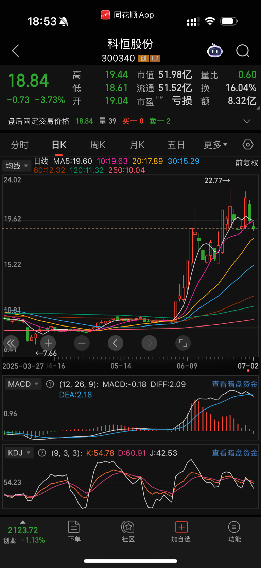Tap the DEA:2.18 indicator value

(75, 395)
